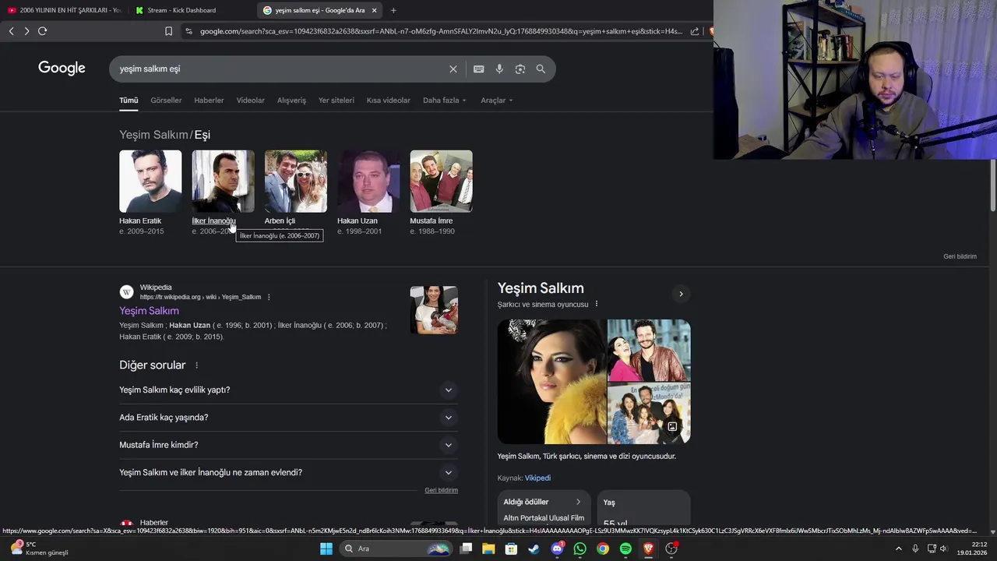Open Spotify from taskbar
The height and width of the screenshot is (561, 997).
625,549
